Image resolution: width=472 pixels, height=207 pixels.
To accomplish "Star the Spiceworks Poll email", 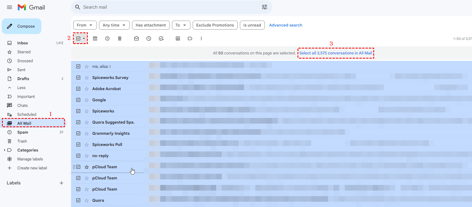I will pyautogui.click(x=87, y=145).
